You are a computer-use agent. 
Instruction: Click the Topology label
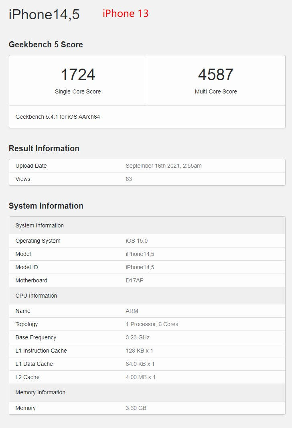click(x=27, y=324)
